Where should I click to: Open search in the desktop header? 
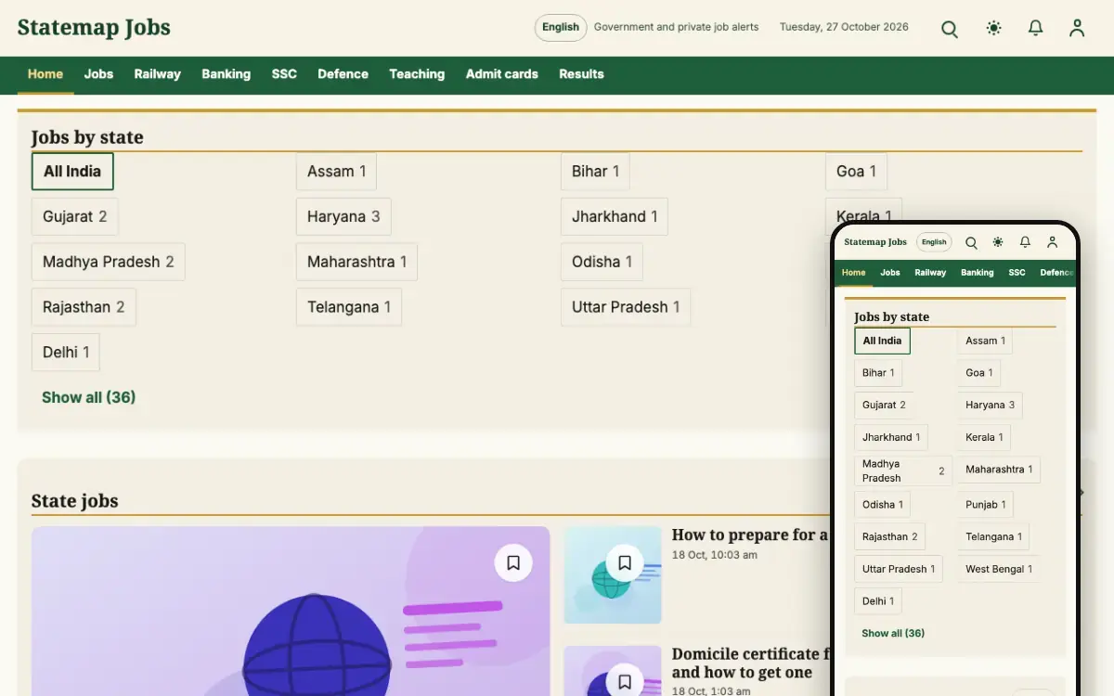pyautogui.click(x=950, y=29)
